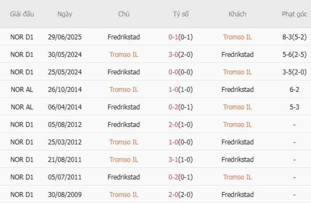The image size is (311, 203).
Task: Click the Ngày column header
Action: (65, 14)
